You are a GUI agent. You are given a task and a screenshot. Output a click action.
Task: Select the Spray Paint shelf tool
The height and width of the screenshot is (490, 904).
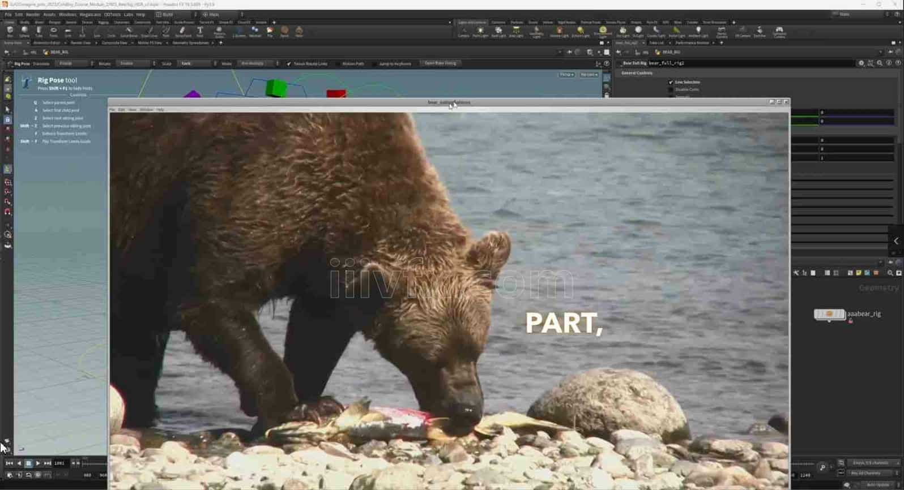(x=183, y=32)
